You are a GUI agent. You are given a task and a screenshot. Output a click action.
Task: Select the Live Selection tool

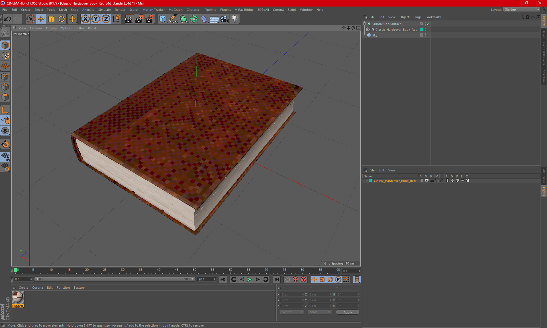[x=30, y=19]
